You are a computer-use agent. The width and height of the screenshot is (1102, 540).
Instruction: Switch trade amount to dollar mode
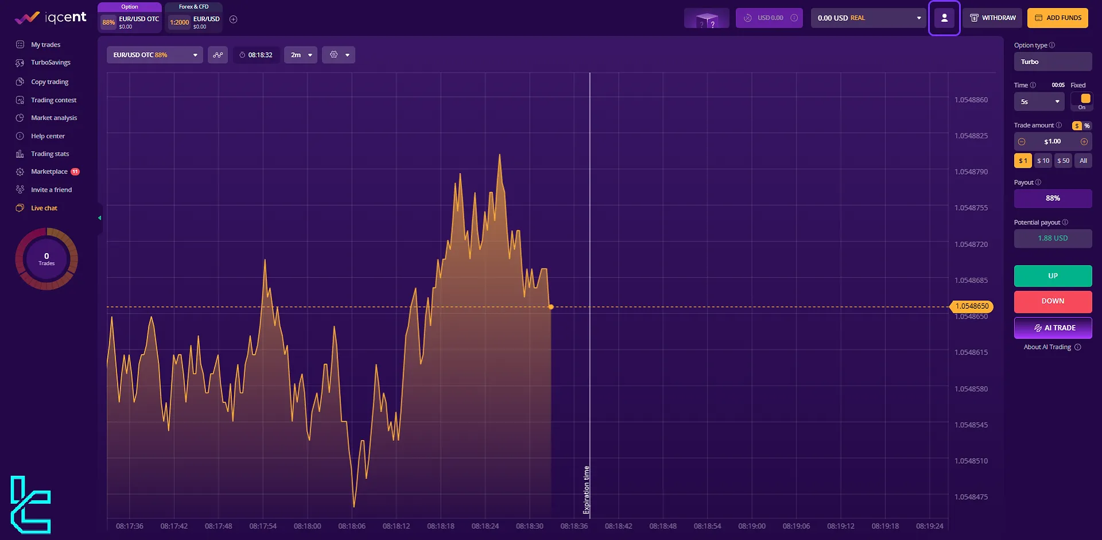1077,126
